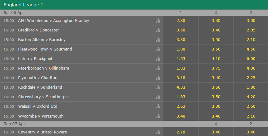The height and width of the screenshot is (136, 268).
Task: Collapse the England League 1 header
Action: (x=134, y=5)
